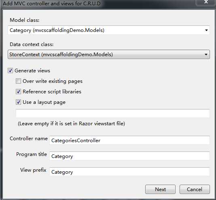Click the Next button
This screenshot has width=216, height=200.
coord(160,189)
